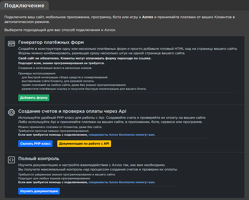
Task: Click the code brackets icon beside Полный контроль
Action: 12,160
